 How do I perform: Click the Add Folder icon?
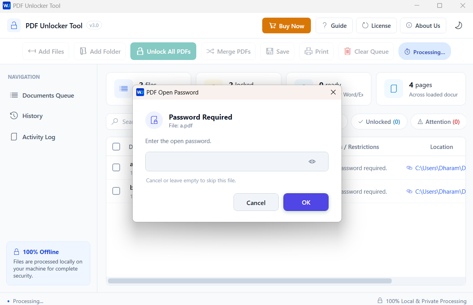coord(83,51)
